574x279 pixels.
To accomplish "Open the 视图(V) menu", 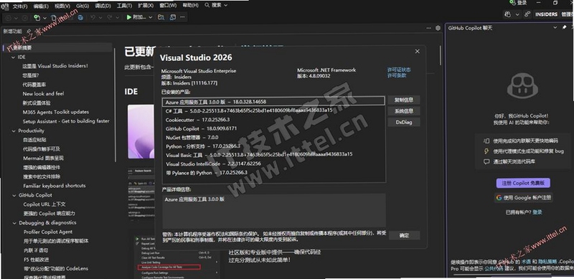I will 62,6.
